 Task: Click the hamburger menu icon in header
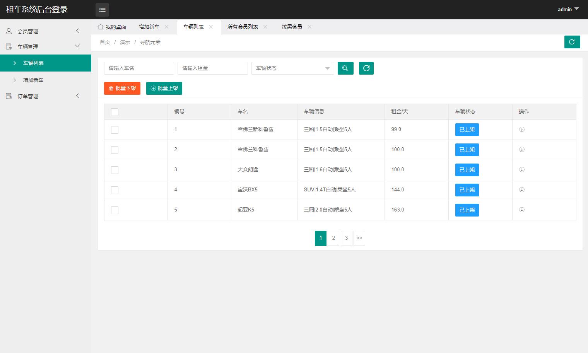click(102, 9)
